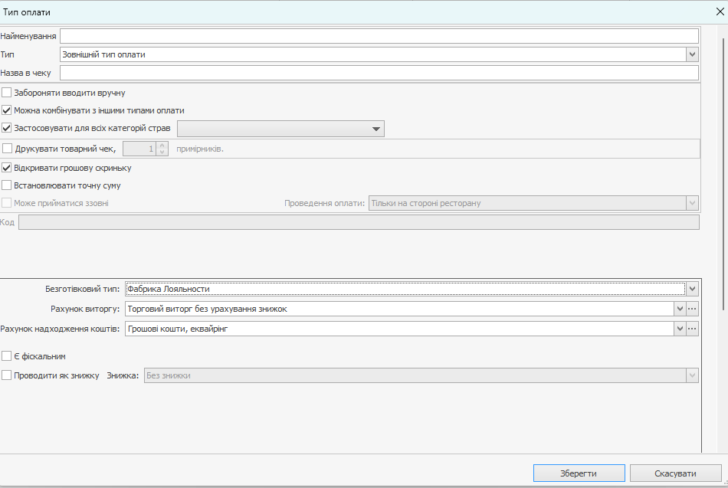The width and height of the screenshot is (728, 488).
Task: Click the ellipsis button beside Рахунок надходження коштів
Action: click(x=693, y=329)
